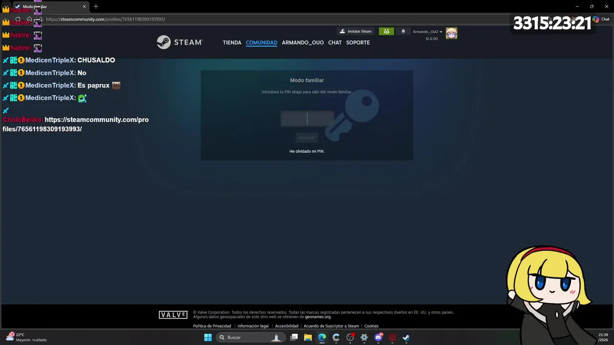Open File Explorer from taskbar

308,337
